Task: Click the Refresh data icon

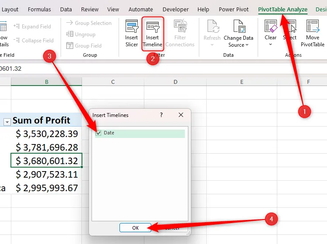Action: 213,26
